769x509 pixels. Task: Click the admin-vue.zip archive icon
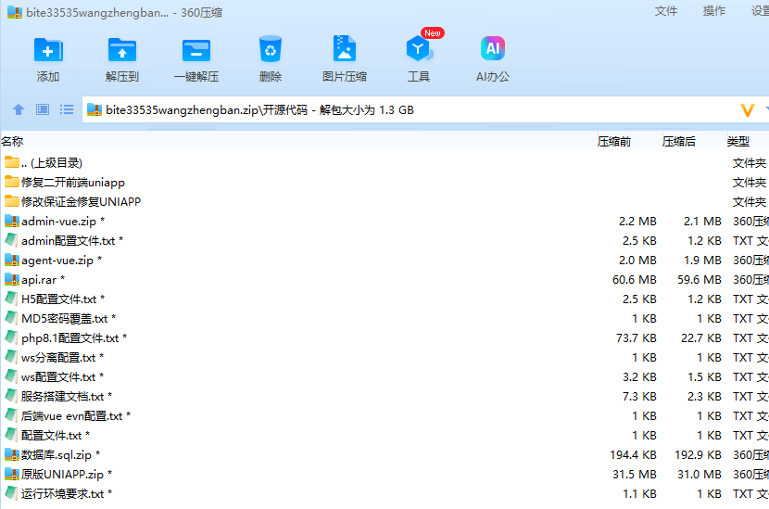pyautogui.click(x=12, y=221)
